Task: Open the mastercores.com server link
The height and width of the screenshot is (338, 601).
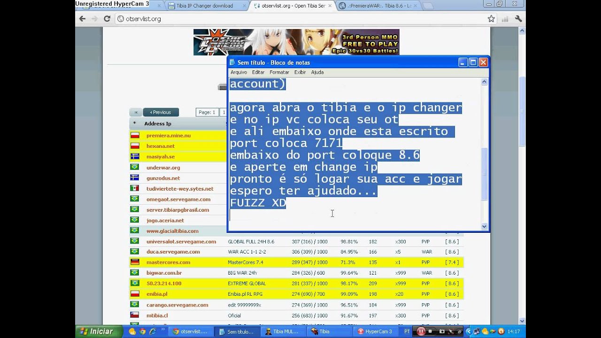Action: (169, 262)
